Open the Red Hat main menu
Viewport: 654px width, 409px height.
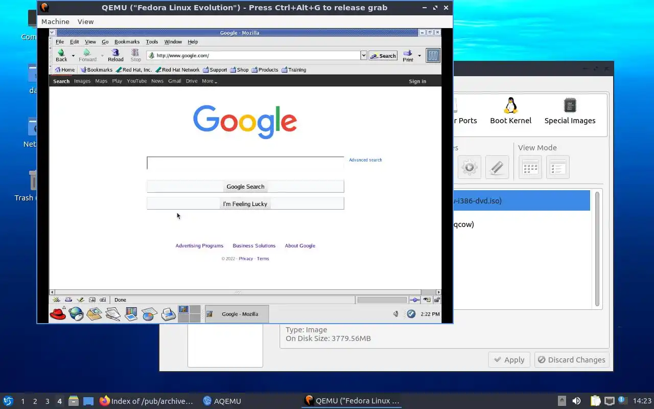(58, 314)
